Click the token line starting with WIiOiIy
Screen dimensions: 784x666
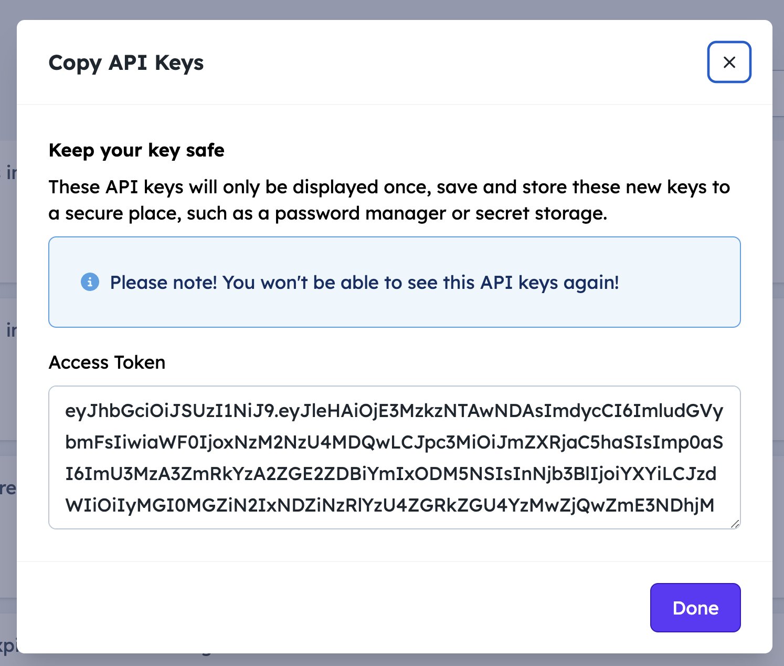[390, 505]
